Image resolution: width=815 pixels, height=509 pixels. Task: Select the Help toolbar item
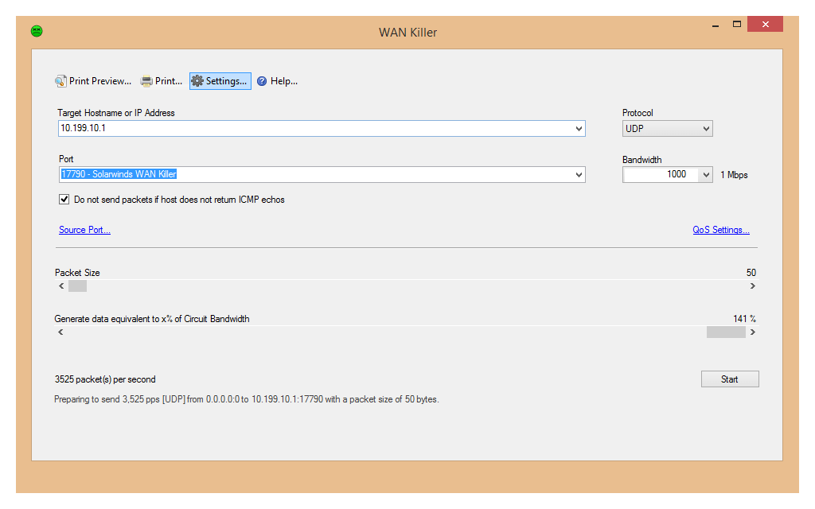coord(277,80)
